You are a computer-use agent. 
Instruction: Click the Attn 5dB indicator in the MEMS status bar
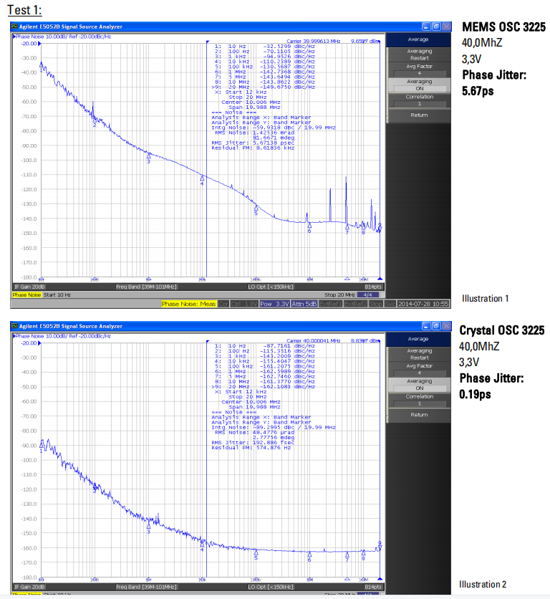click(304, 304)
